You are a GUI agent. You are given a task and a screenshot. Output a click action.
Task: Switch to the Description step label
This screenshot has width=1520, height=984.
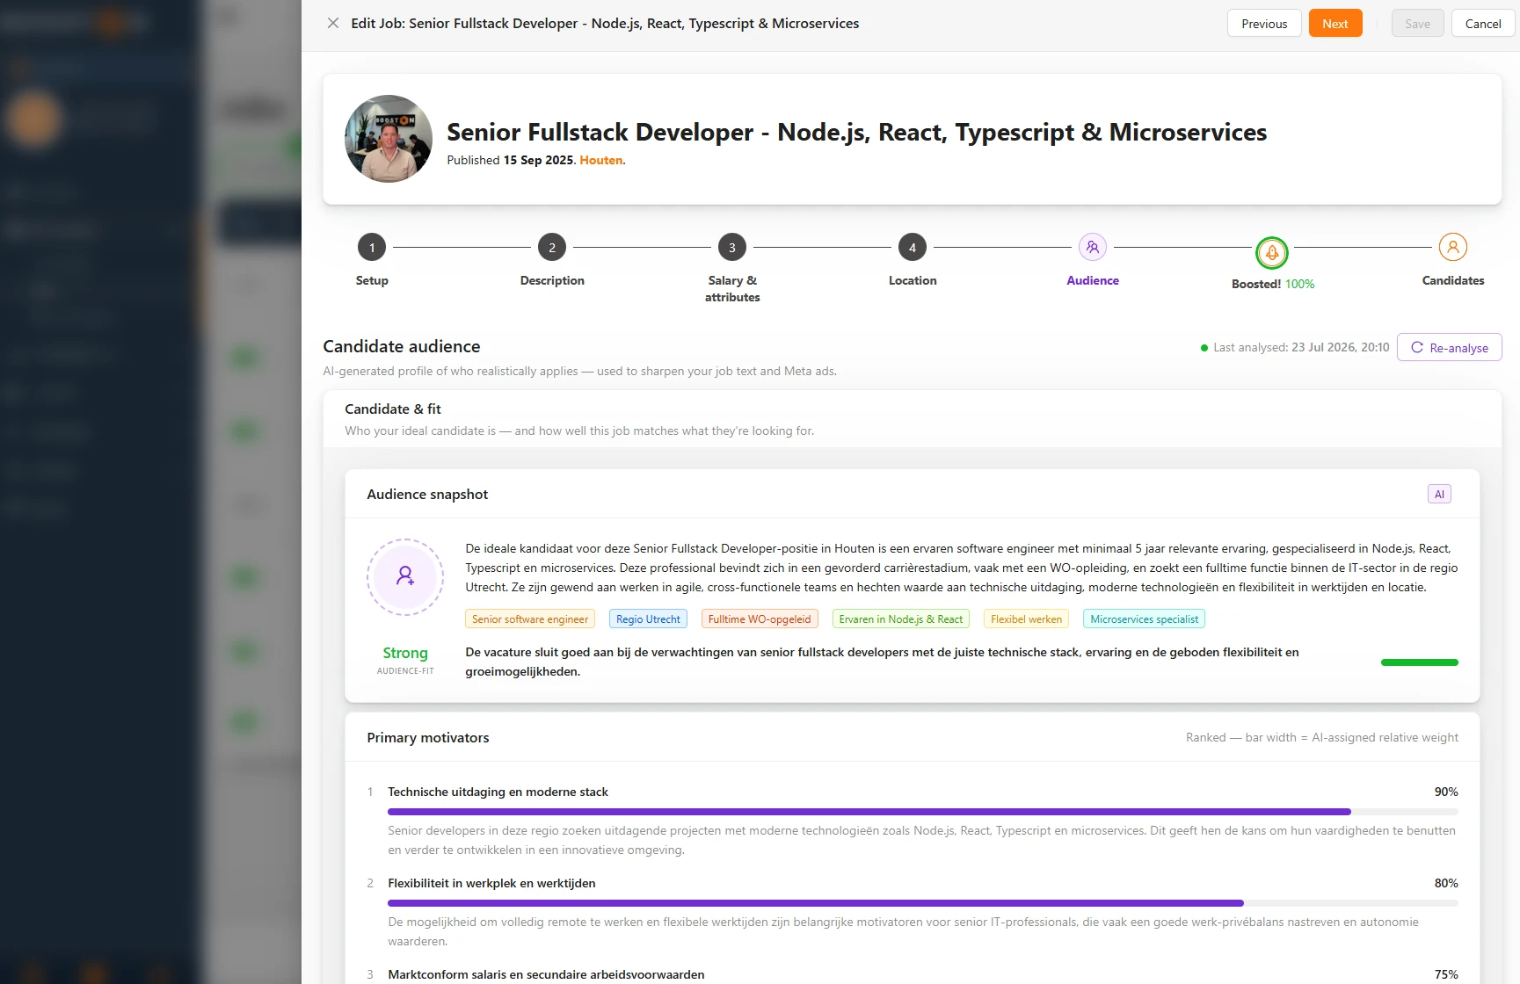pos(552,280)
